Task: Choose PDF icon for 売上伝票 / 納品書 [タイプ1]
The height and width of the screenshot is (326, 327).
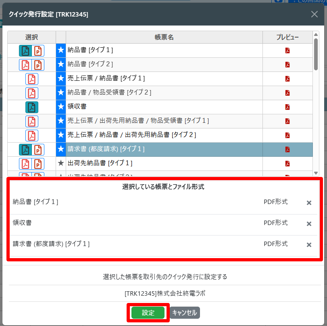Action: (31, 79)
